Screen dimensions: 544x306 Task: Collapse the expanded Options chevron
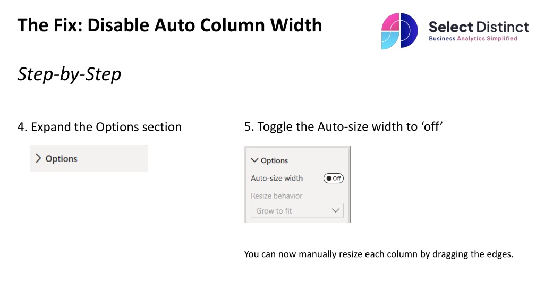click(x=254, y=160)
